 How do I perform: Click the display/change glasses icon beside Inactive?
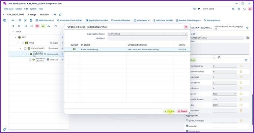pos(55,15)
